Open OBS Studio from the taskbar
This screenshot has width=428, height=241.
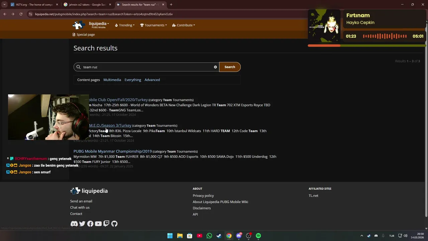[x=248, y=236]
